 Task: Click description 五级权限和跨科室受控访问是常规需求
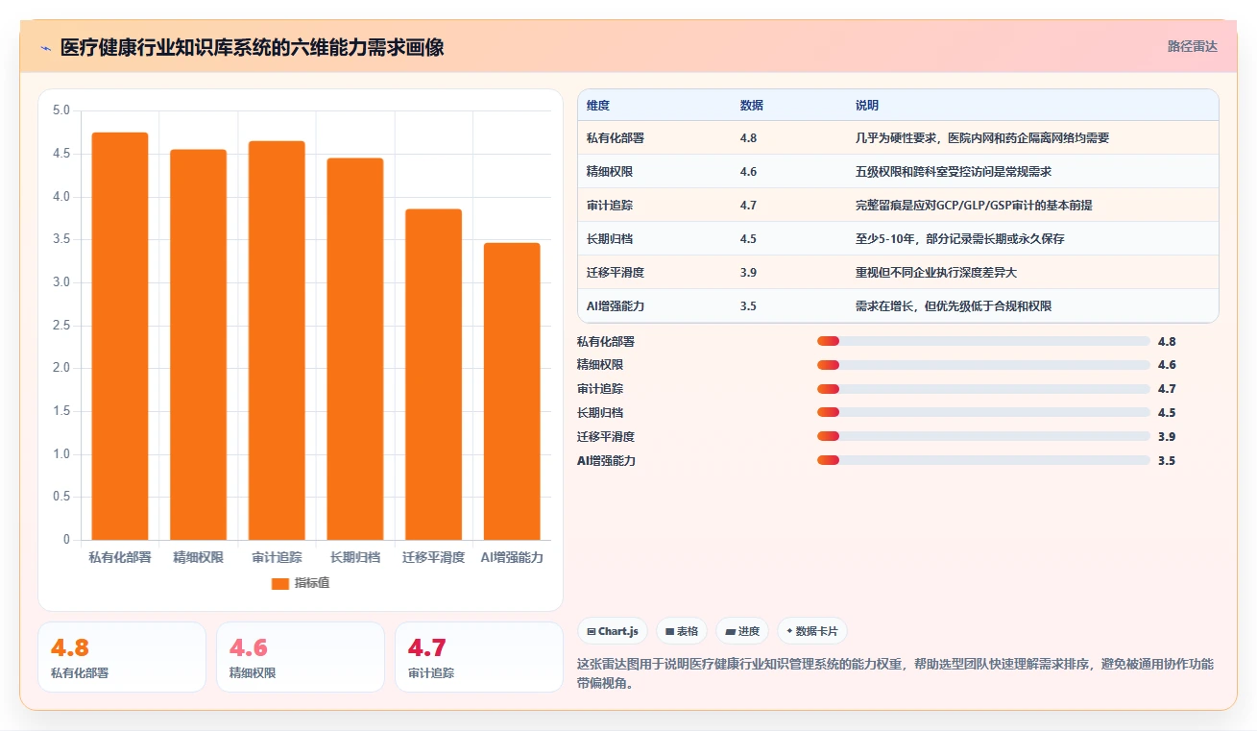coord(954,172)
